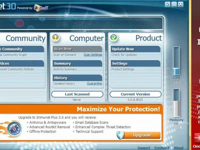Click the Memory usage meter bar

tap(176, 103)
